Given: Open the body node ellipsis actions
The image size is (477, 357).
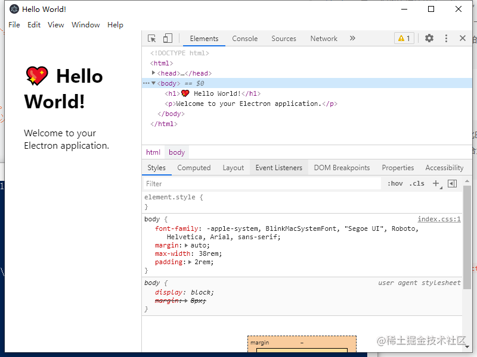Looking at the screenshot, I should (x=146, y=83).
